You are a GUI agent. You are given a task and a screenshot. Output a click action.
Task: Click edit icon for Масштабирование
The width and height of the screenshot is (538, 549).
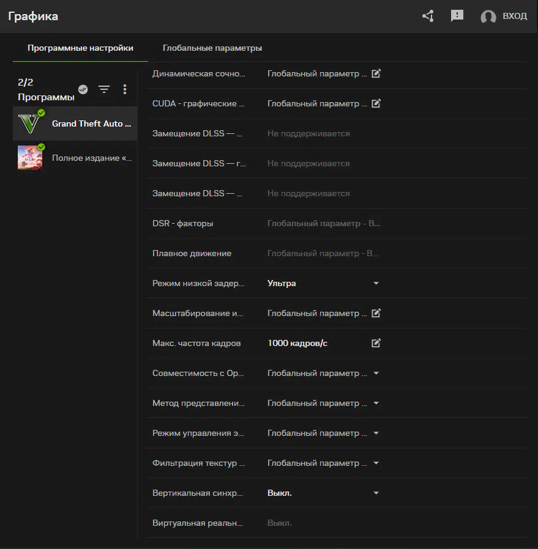376,313
